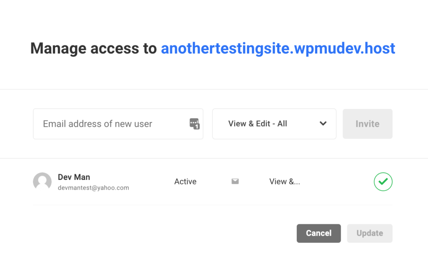Toggle the user's Active status
The height and width of the screenshot is (272, 428).
(185, 181)
